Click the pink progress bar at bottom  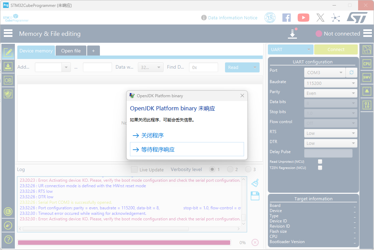coord(124,242)
